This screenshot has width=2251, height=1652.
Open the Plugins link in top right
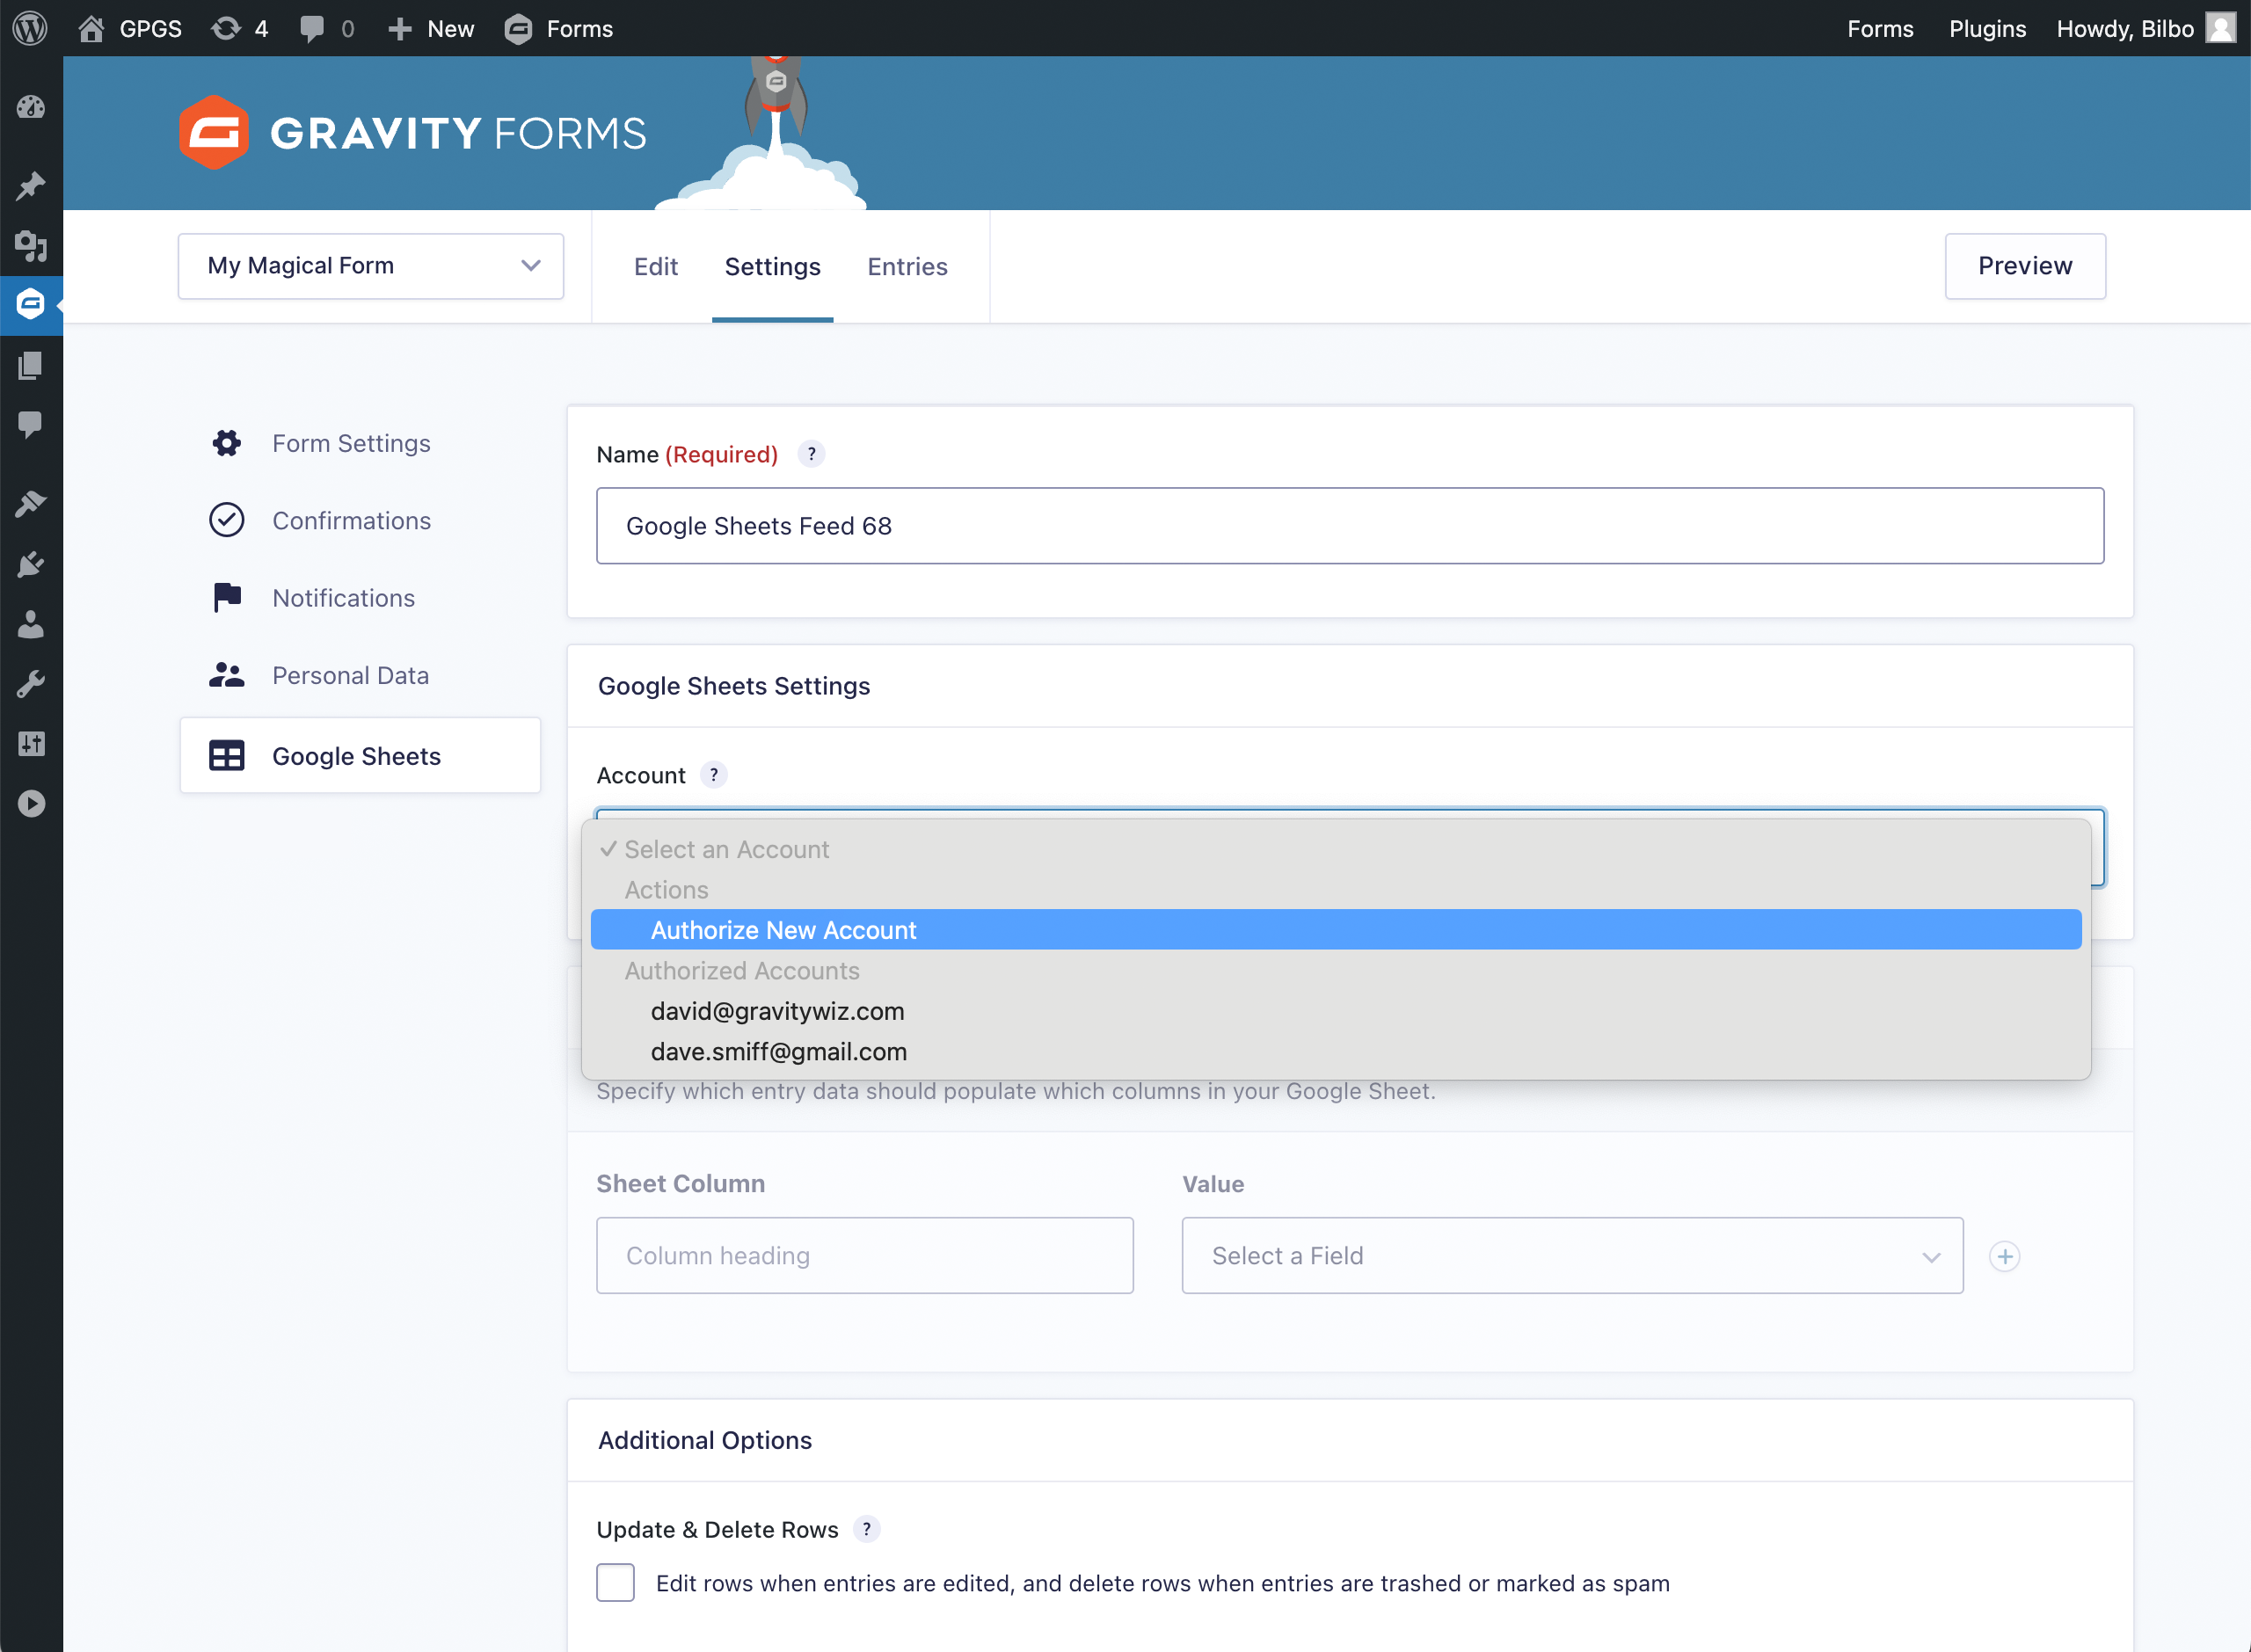[x=1987, y=28]
